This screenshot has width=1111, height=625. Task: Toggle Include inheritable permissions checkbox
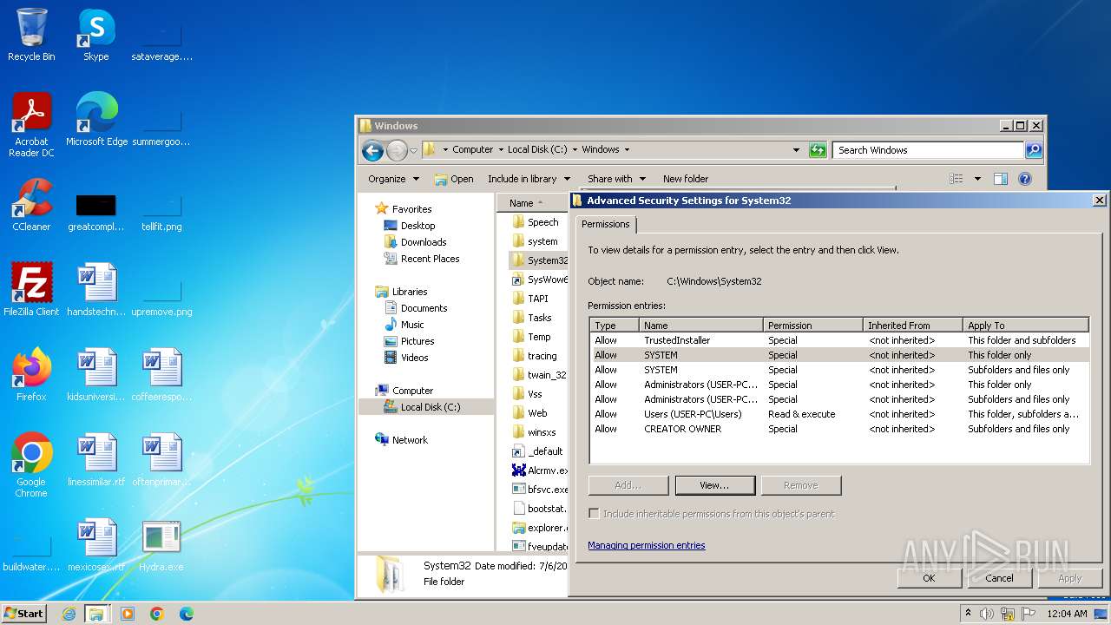(594, 514)
